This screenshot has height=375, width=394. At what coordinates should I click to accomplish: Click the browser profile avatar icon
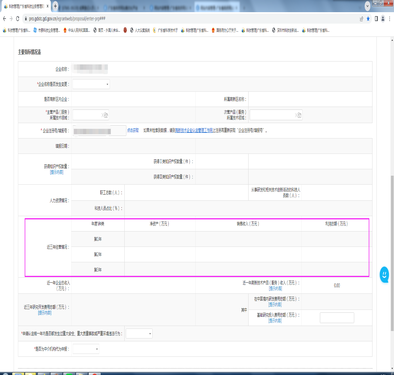(x=383, y=19)
